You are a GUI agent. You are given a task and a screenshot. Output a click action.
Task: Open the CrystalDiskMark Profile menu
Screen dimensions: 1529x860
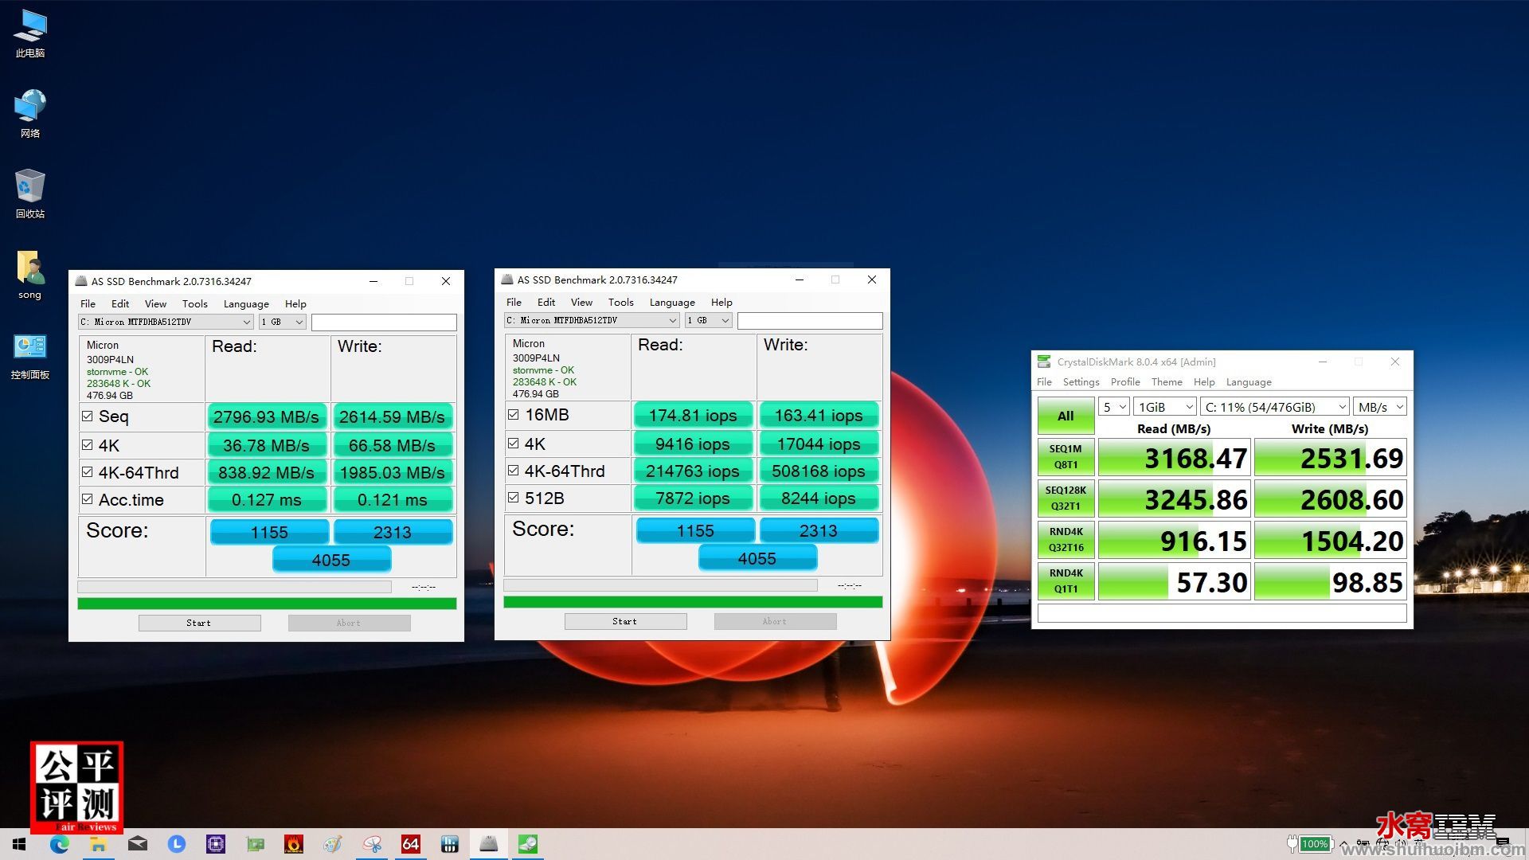tap(1125, 382)
